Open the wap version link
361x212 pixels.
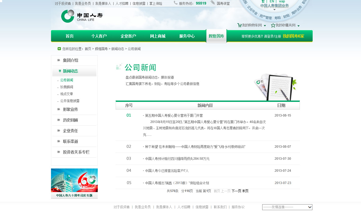[282, 1]
